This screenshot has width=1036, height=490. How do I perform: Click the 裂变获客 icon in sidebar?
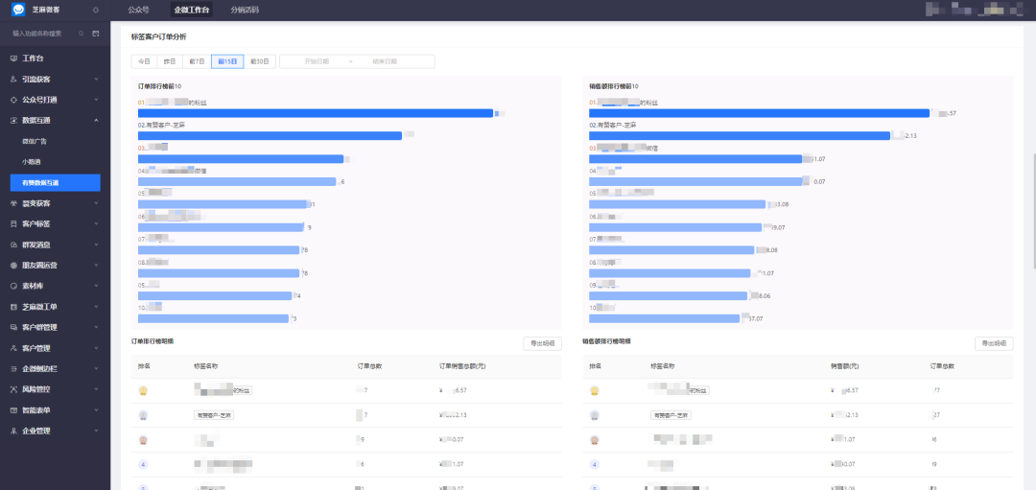click(13, 203)
